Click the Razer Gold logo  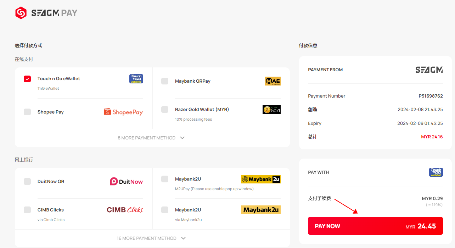271,110
